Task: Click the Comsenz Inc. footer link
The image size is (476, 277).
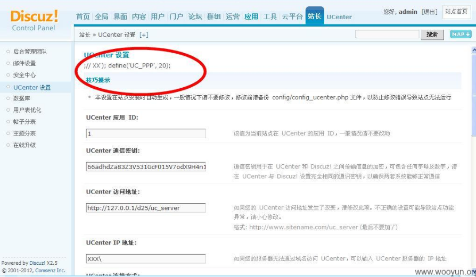Action: coord(50,270)
